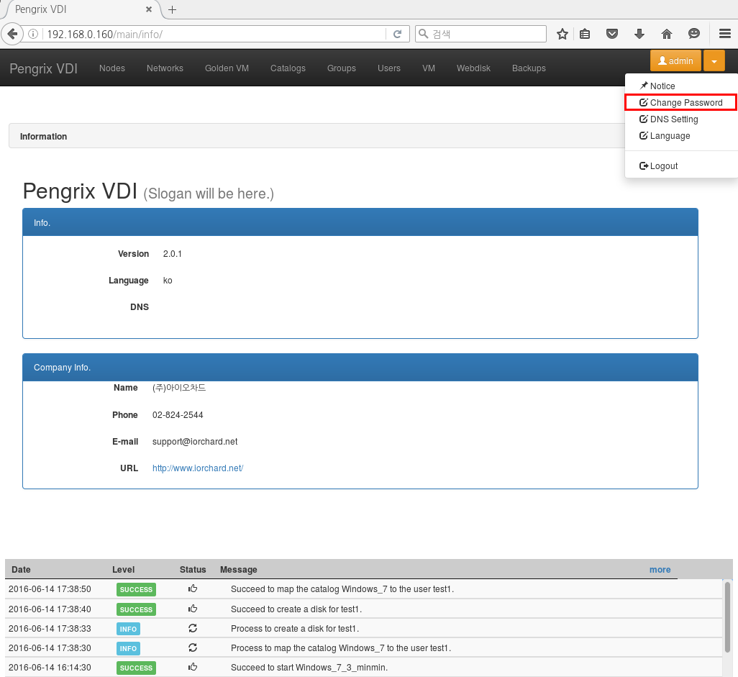Image resolution: width=738 pixels, height=677 pixels.
Task: Open the site info icon in the address bar
Action: tap(33, 34)
